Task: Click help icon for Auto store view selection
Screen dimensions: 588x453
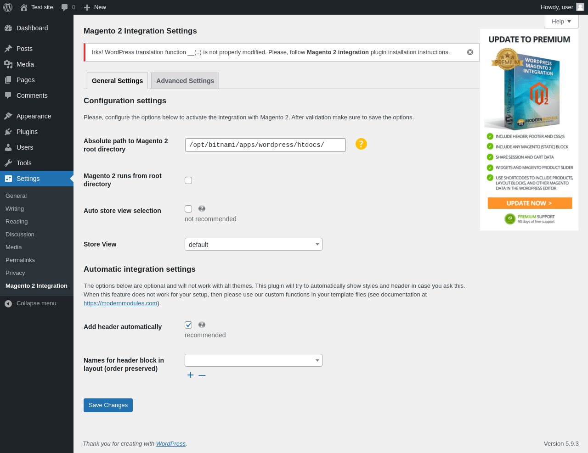Action: click(x=202, y=209)
